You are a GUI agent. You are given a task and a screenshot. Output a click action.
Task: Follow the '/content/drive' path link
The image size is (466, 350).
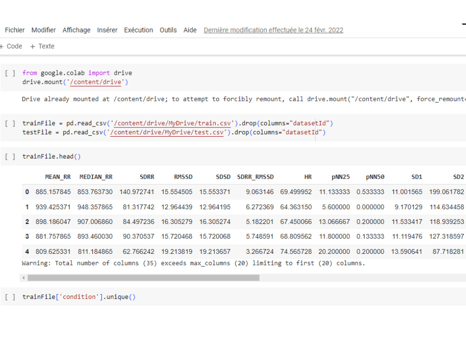pos(96,82)
